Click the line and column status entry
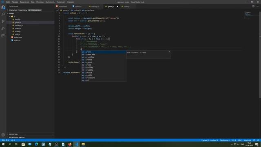The width and height of the screenshot is (261, 147). pyautogui.click(x=210, y=140)
